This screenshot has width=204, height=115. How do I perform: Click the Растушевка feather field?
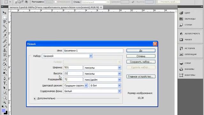49,2
